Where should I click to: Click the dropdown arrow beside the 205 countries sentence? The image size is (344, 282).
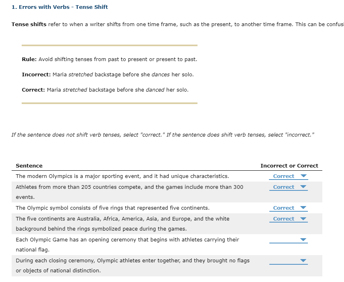pos(304,187)
